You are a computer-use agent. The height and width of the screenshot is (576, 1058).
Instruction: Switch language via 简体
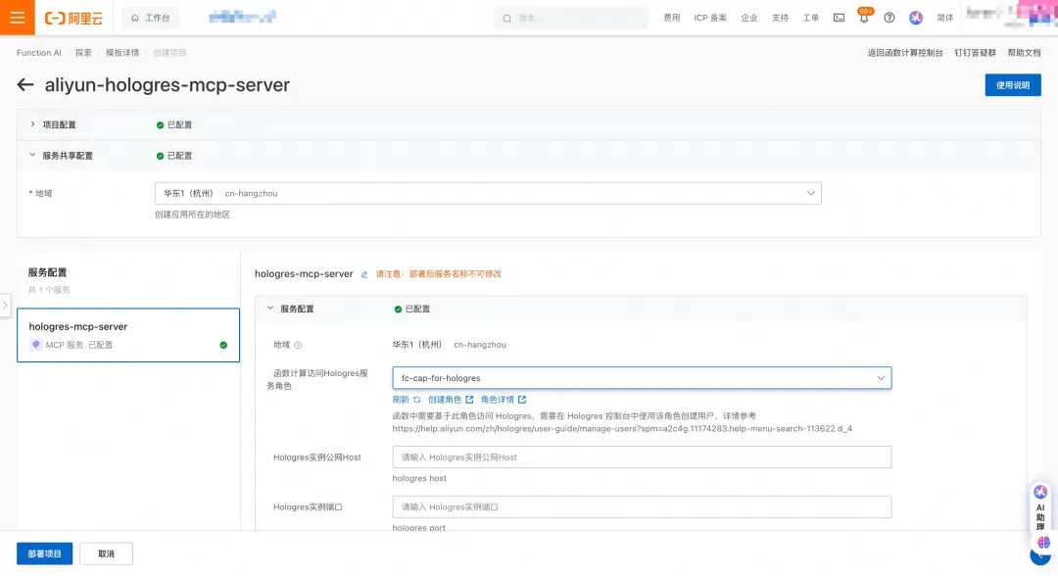(945, 19)
